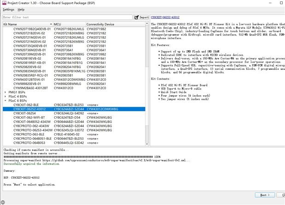
Task: Select the CYW920819REF-KB-01 kit
Action: tap(29, 63)
